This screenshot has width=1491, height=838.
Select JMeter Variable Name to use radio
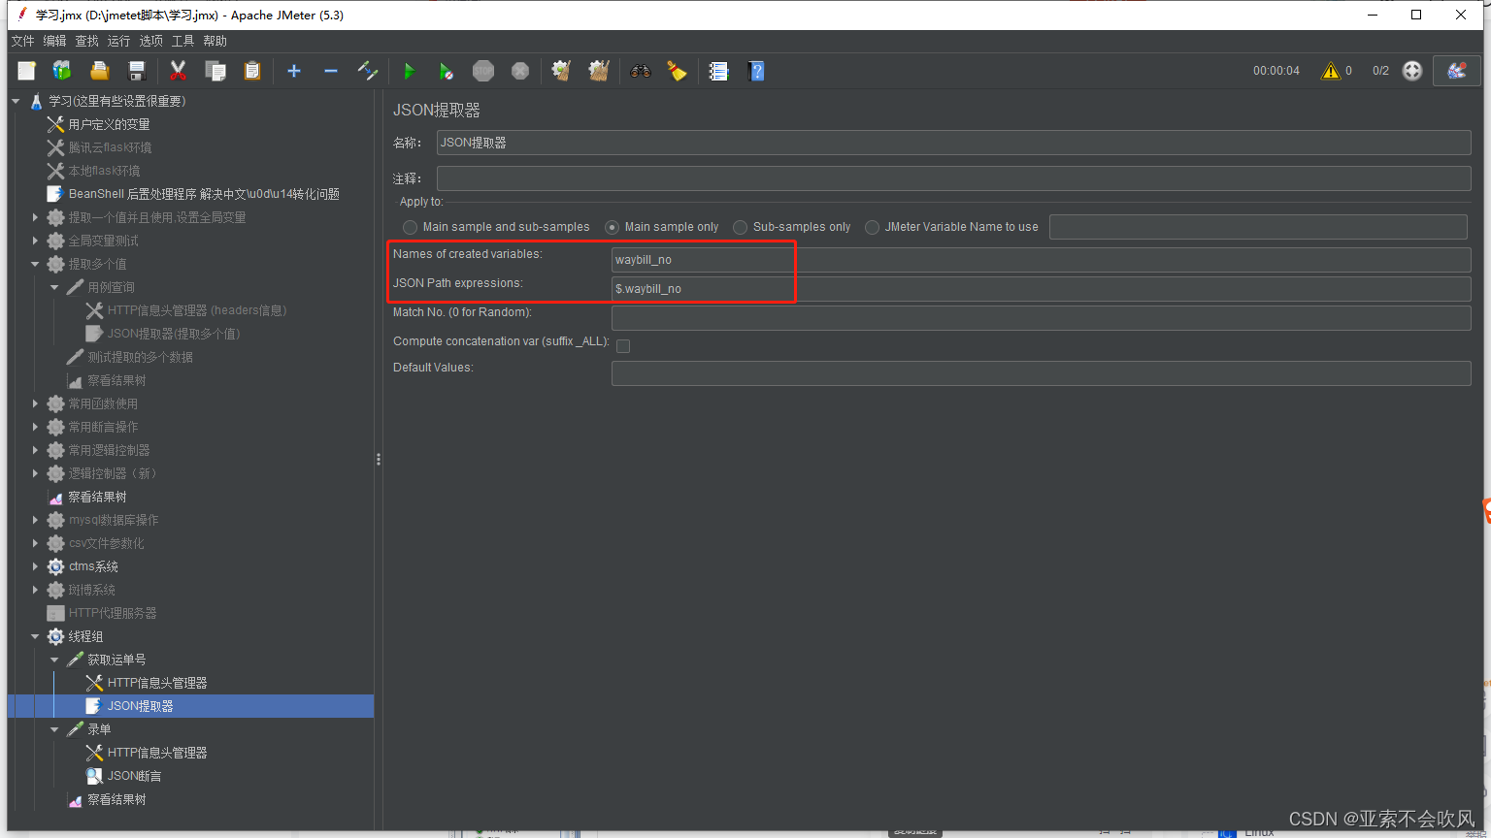coord(873,227)
